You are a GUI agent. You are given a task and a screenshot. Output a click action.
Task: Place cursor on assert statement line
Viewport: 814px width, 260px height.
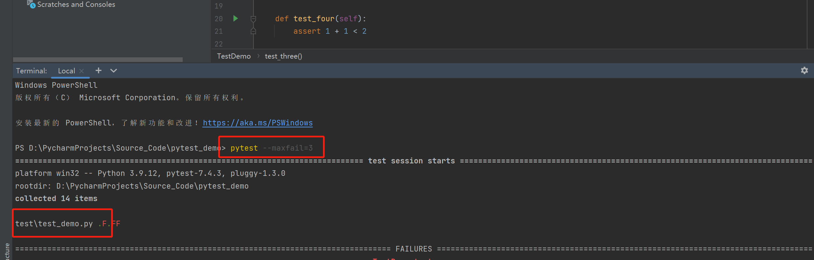[330, 31]
